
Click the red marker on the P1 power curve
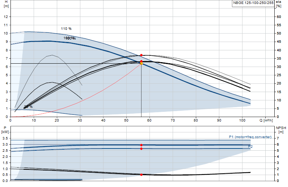pyautogui.click(x=141, y=145)
